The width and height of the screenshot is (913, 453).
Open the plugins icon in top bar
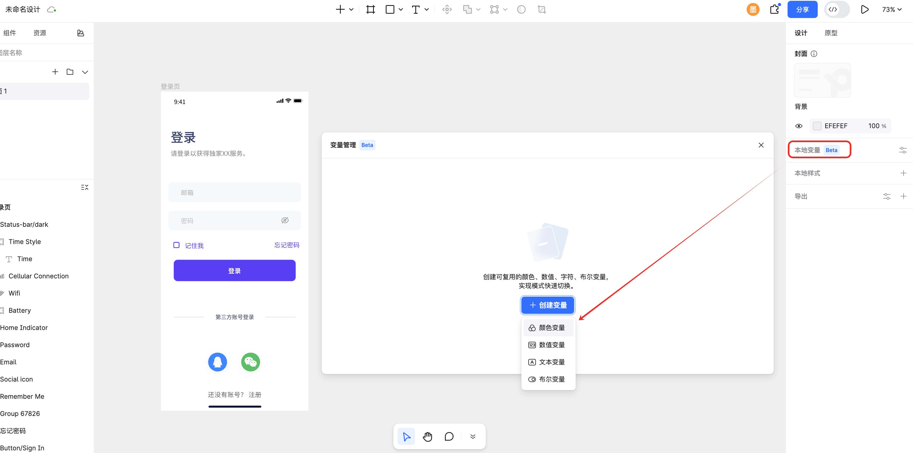[774, 10]
